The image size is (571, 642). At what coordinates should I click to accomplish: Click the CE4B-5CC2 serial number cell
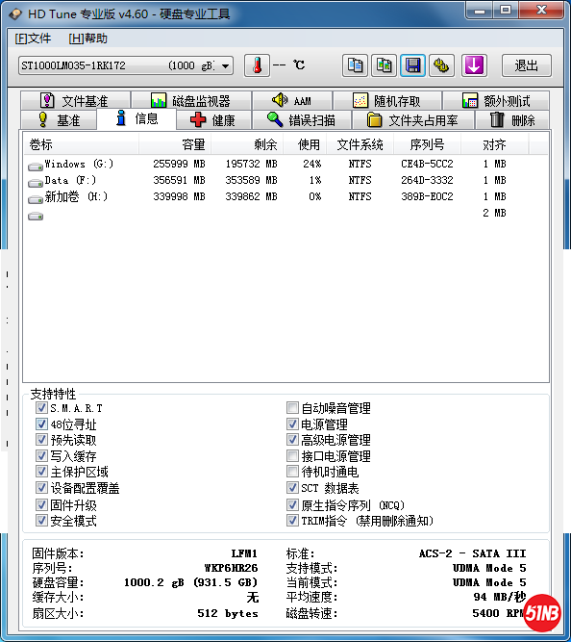pyautogui.click(x=427, y=165)
